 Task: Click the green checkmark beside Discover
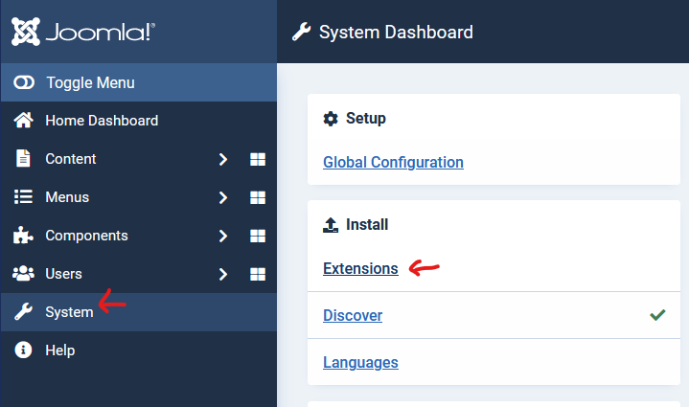[x=657, y=315]
